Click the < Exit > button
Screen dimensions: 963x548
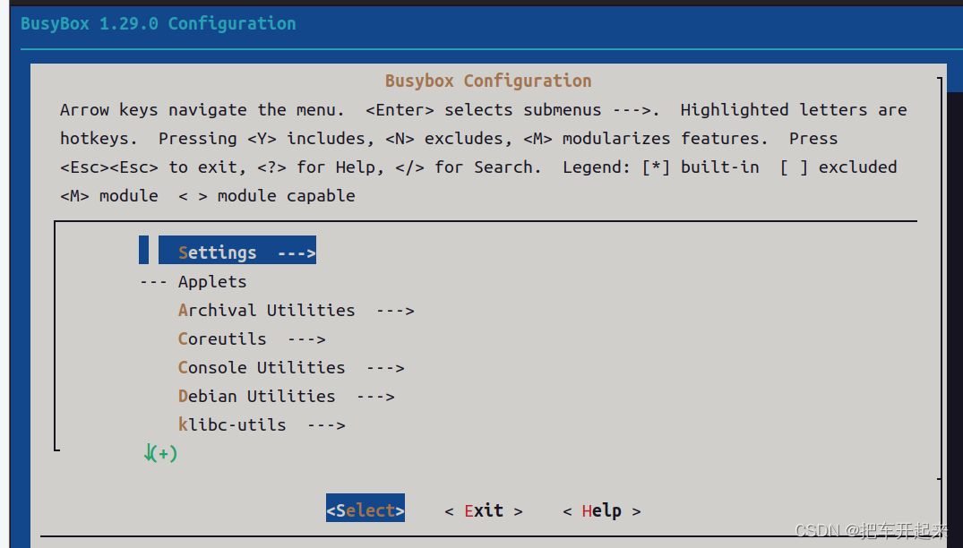(484, 510)
